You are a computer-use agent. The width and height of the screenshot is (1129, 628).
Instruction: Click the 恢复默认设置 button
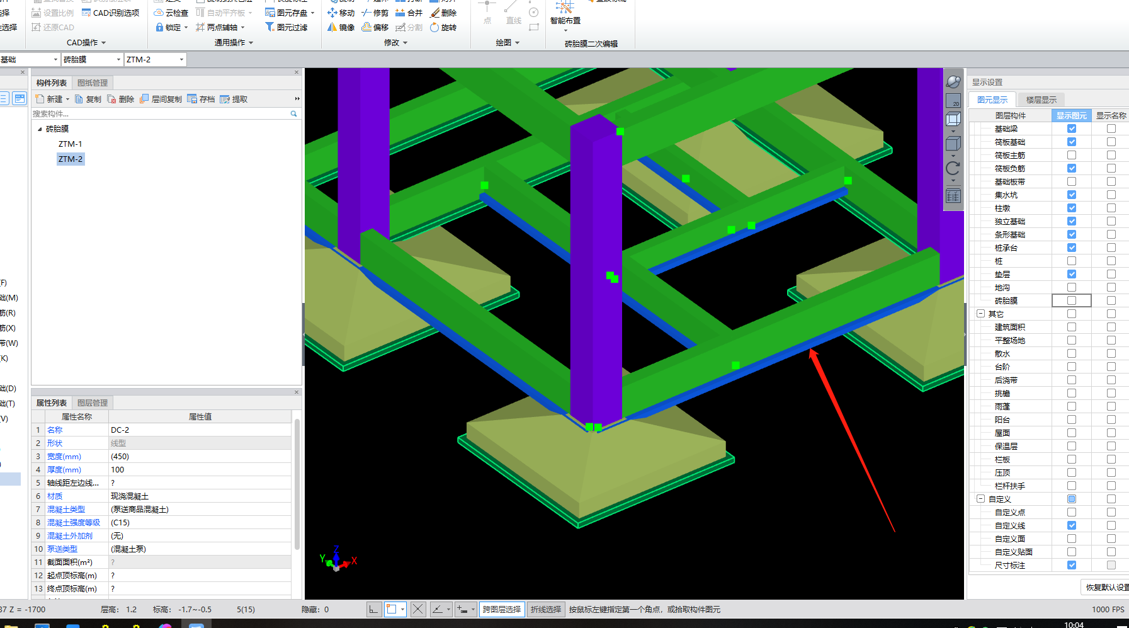[x=1106, y=587]
